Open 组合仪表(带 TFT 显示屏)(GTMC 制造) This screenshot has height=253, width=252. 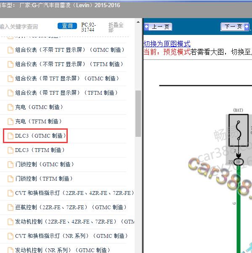67,78
